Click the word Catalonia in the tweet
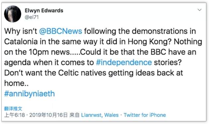The image size is (209, 124). (21, 42)
